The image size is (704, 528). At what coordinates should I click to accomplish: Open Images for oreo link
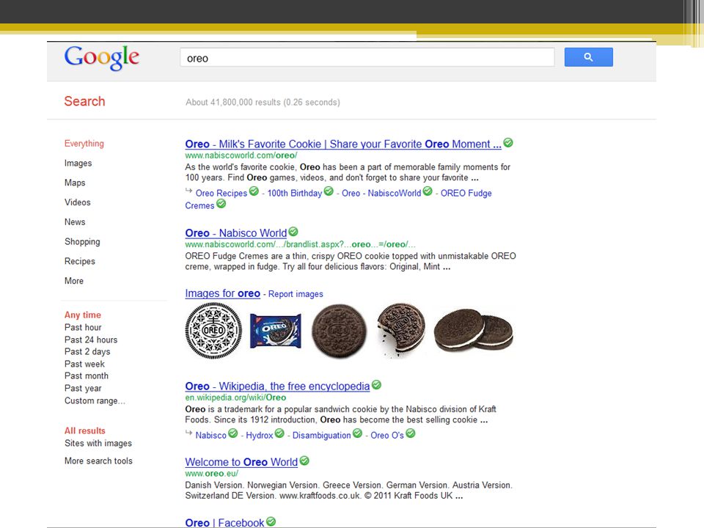[223, 293]
